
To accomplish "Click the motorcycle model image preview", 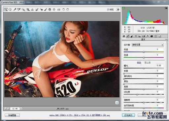I will pos(62,59).
